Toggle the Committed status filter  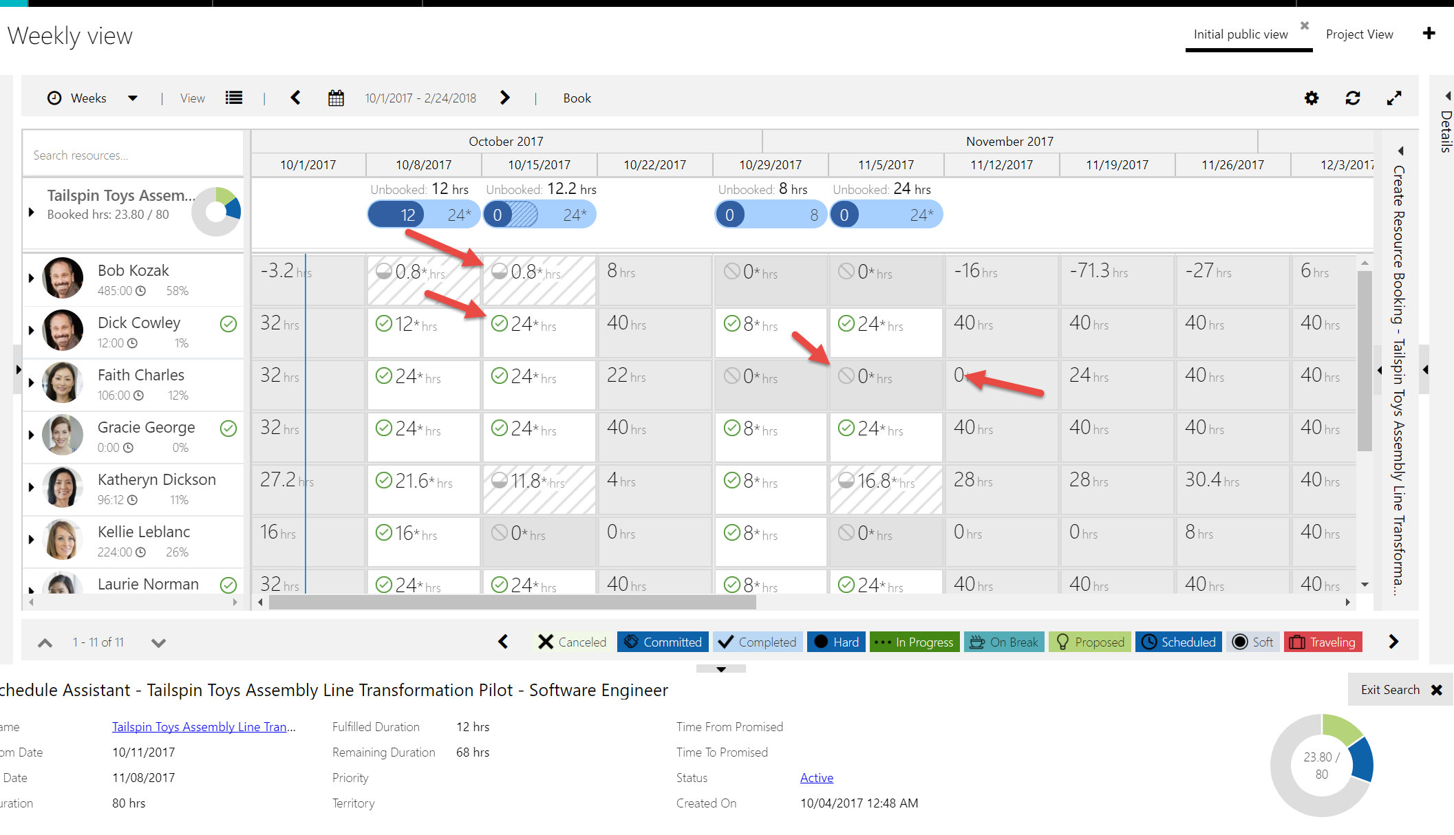(663, 642)
